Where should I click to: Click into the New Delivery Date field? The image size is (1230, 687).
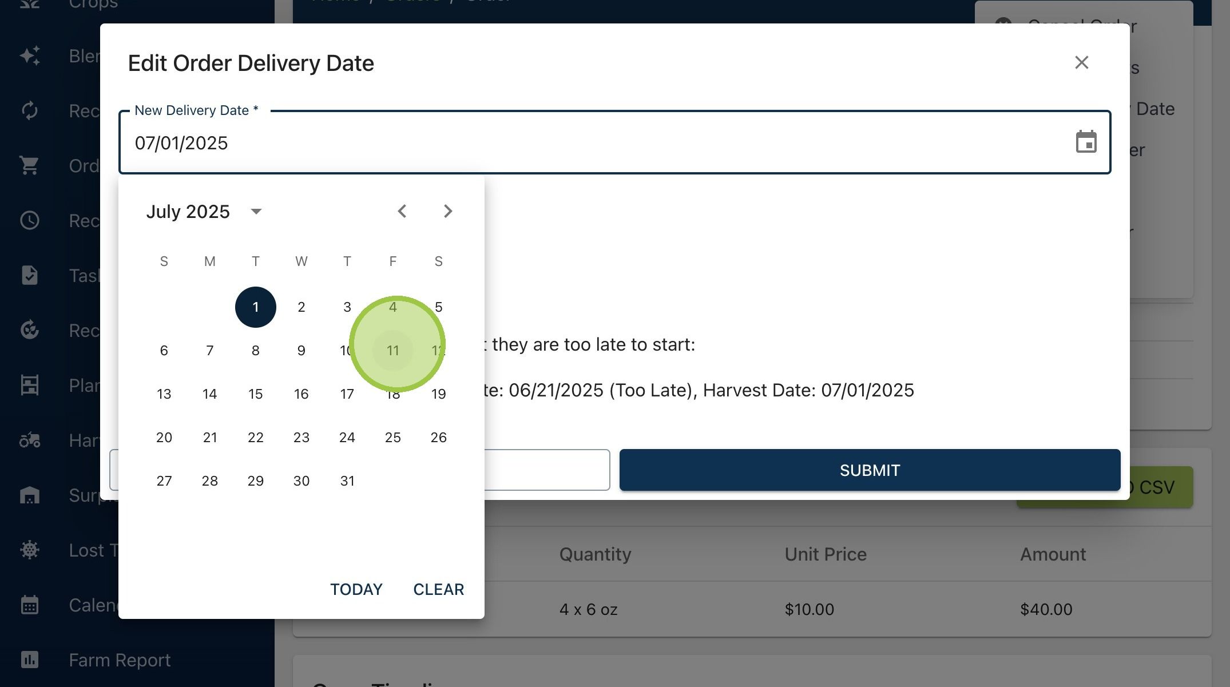click(595, 142)
